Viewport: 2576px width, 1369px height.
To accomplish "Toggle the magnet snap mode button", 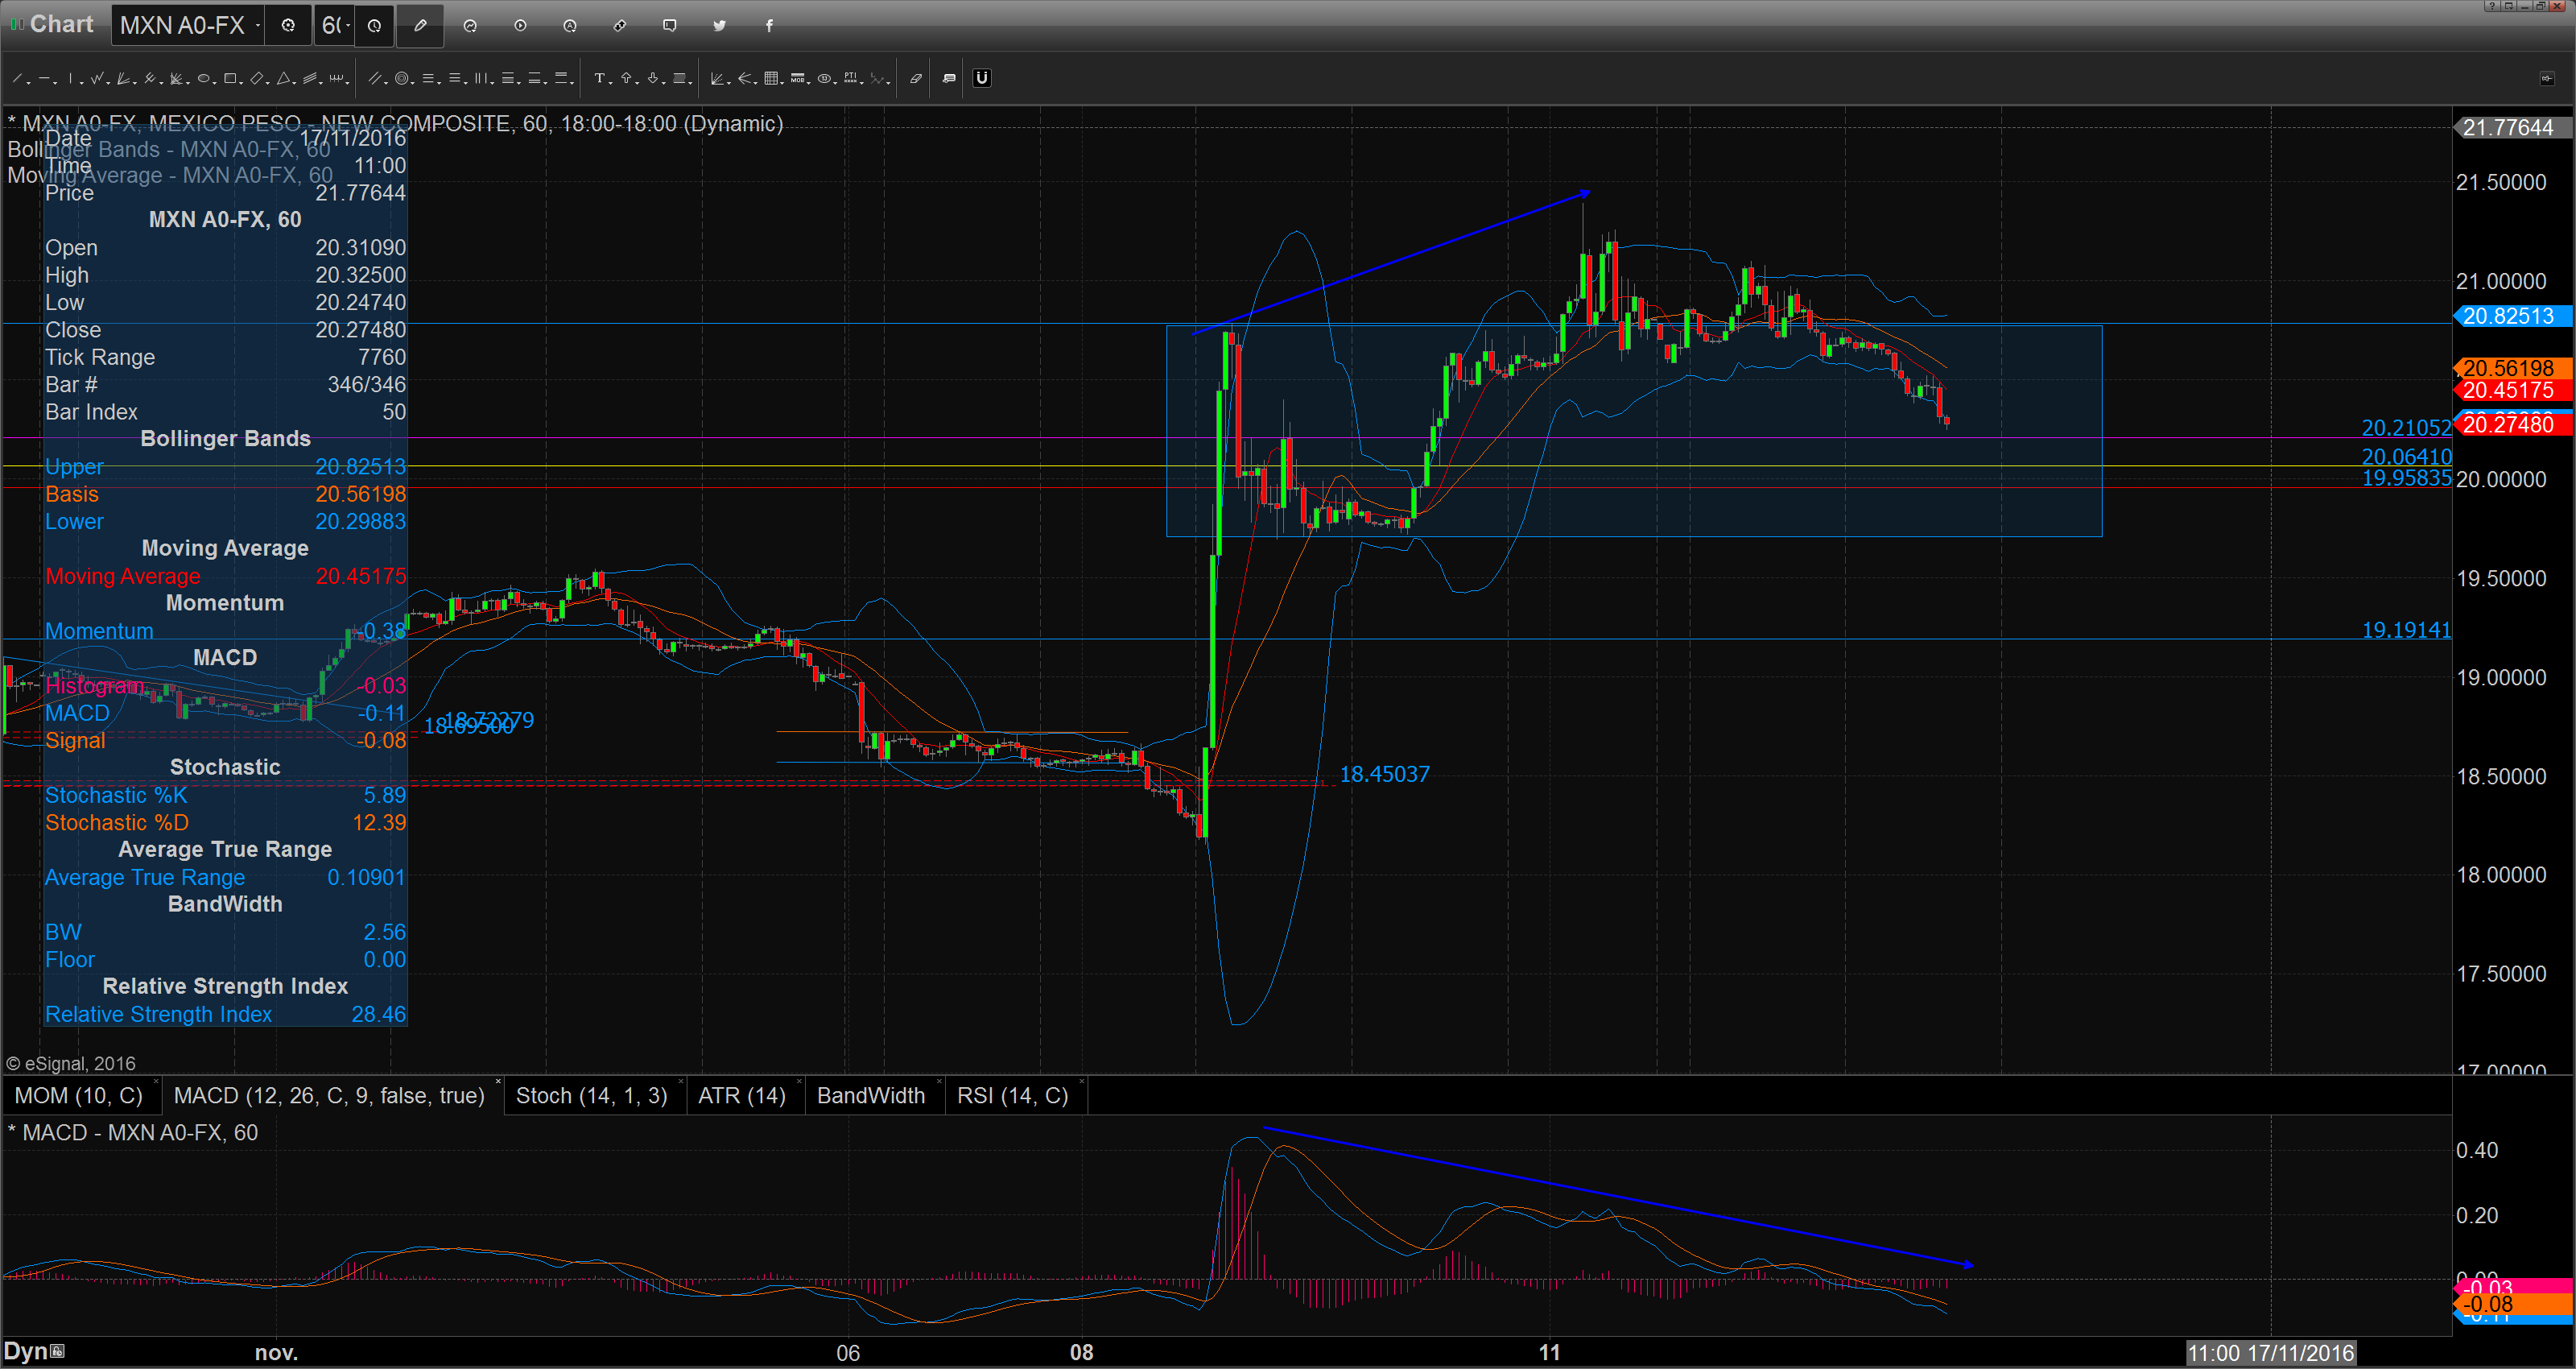I will pyautogui.click(x=981, y=78).
